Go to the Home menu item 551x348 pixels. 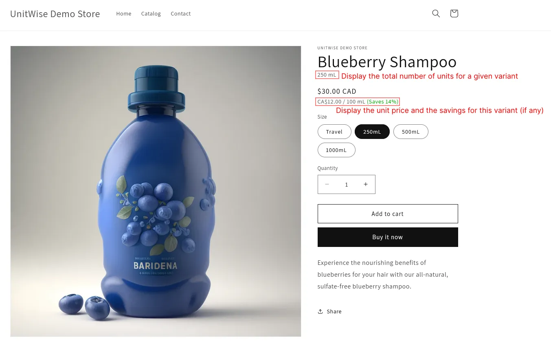coord(124,13)
